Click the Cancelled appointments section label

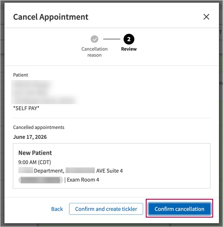(39, 128)
